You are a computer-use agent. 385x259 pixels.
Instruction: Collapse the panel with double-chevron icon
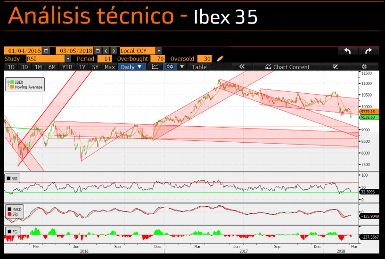click(x=242, y=67)
